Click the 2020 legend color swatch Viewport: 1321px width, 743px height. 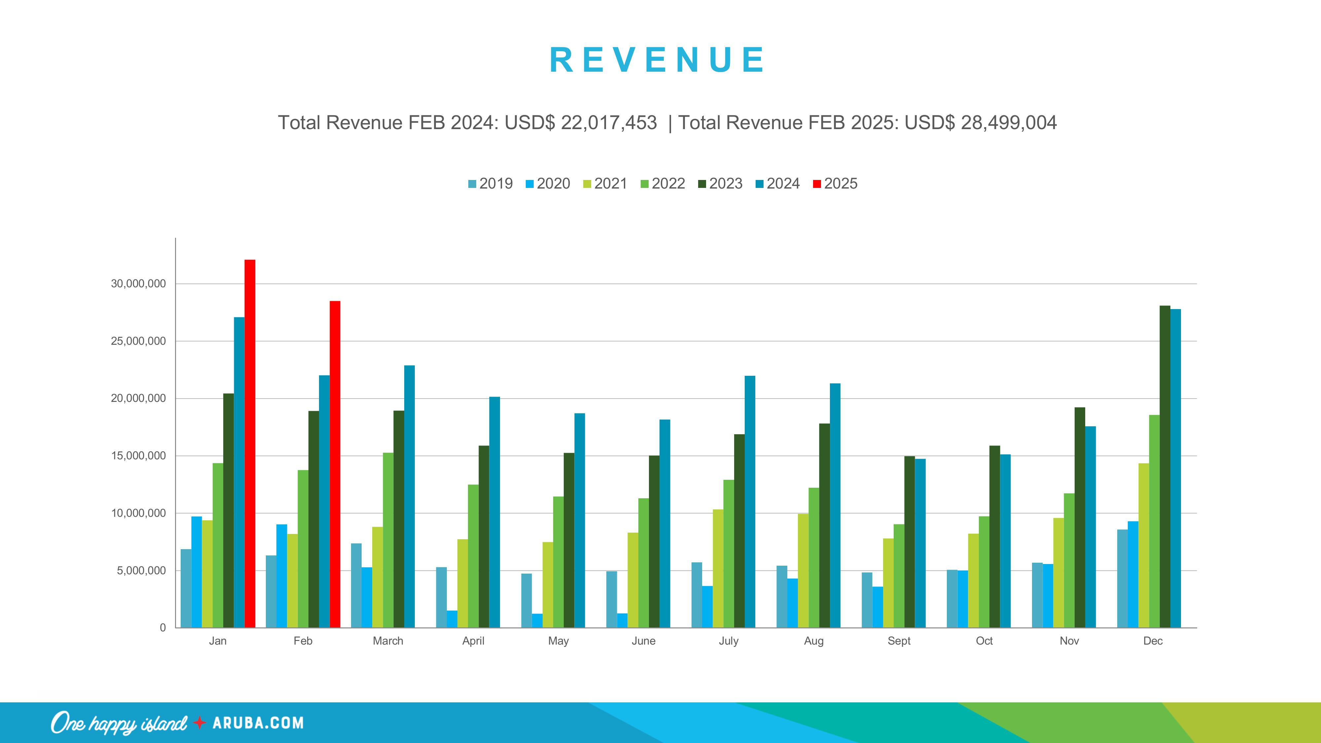click(x=530, y=184)
